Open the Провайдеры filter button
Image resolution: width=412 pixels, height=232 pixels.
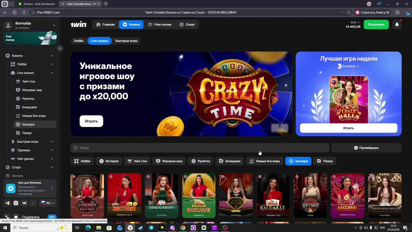pyautogui.click(x=366, y=148)
